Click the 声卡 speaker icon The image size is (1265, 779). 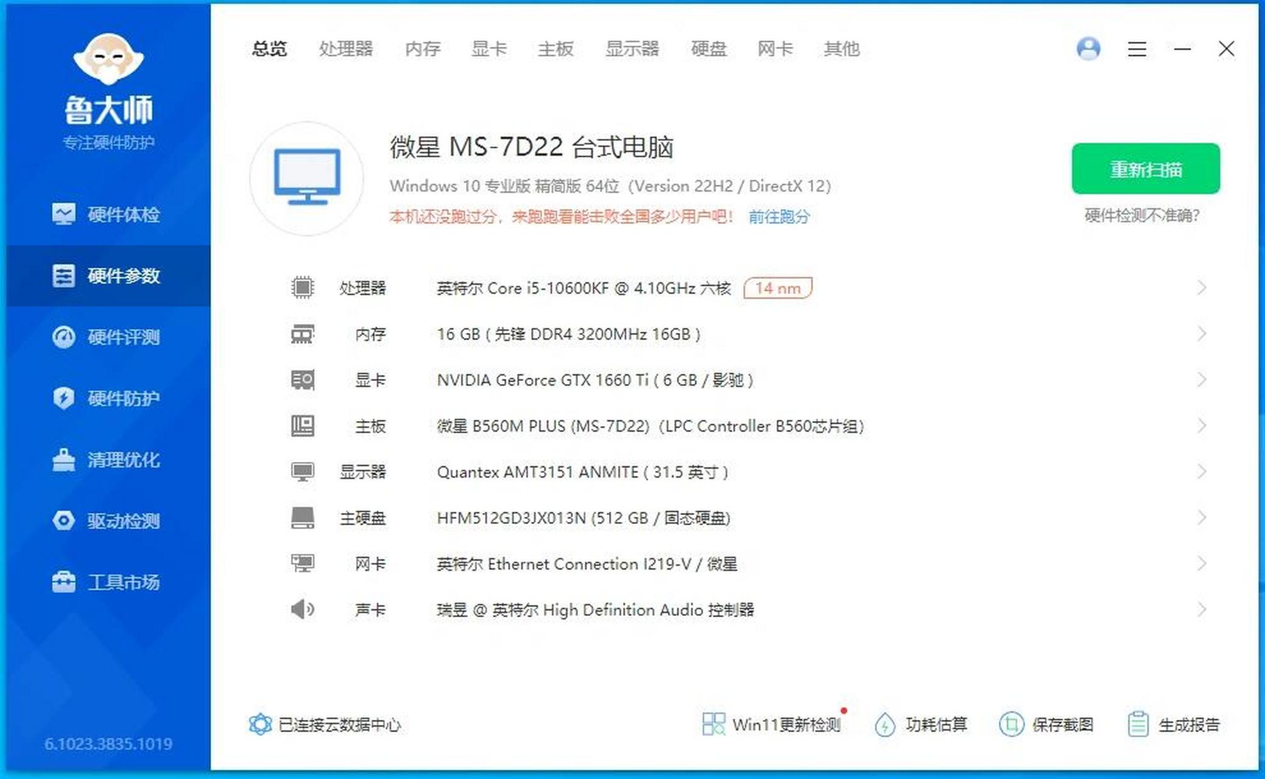pyautogui.click(x=302, y=609)
